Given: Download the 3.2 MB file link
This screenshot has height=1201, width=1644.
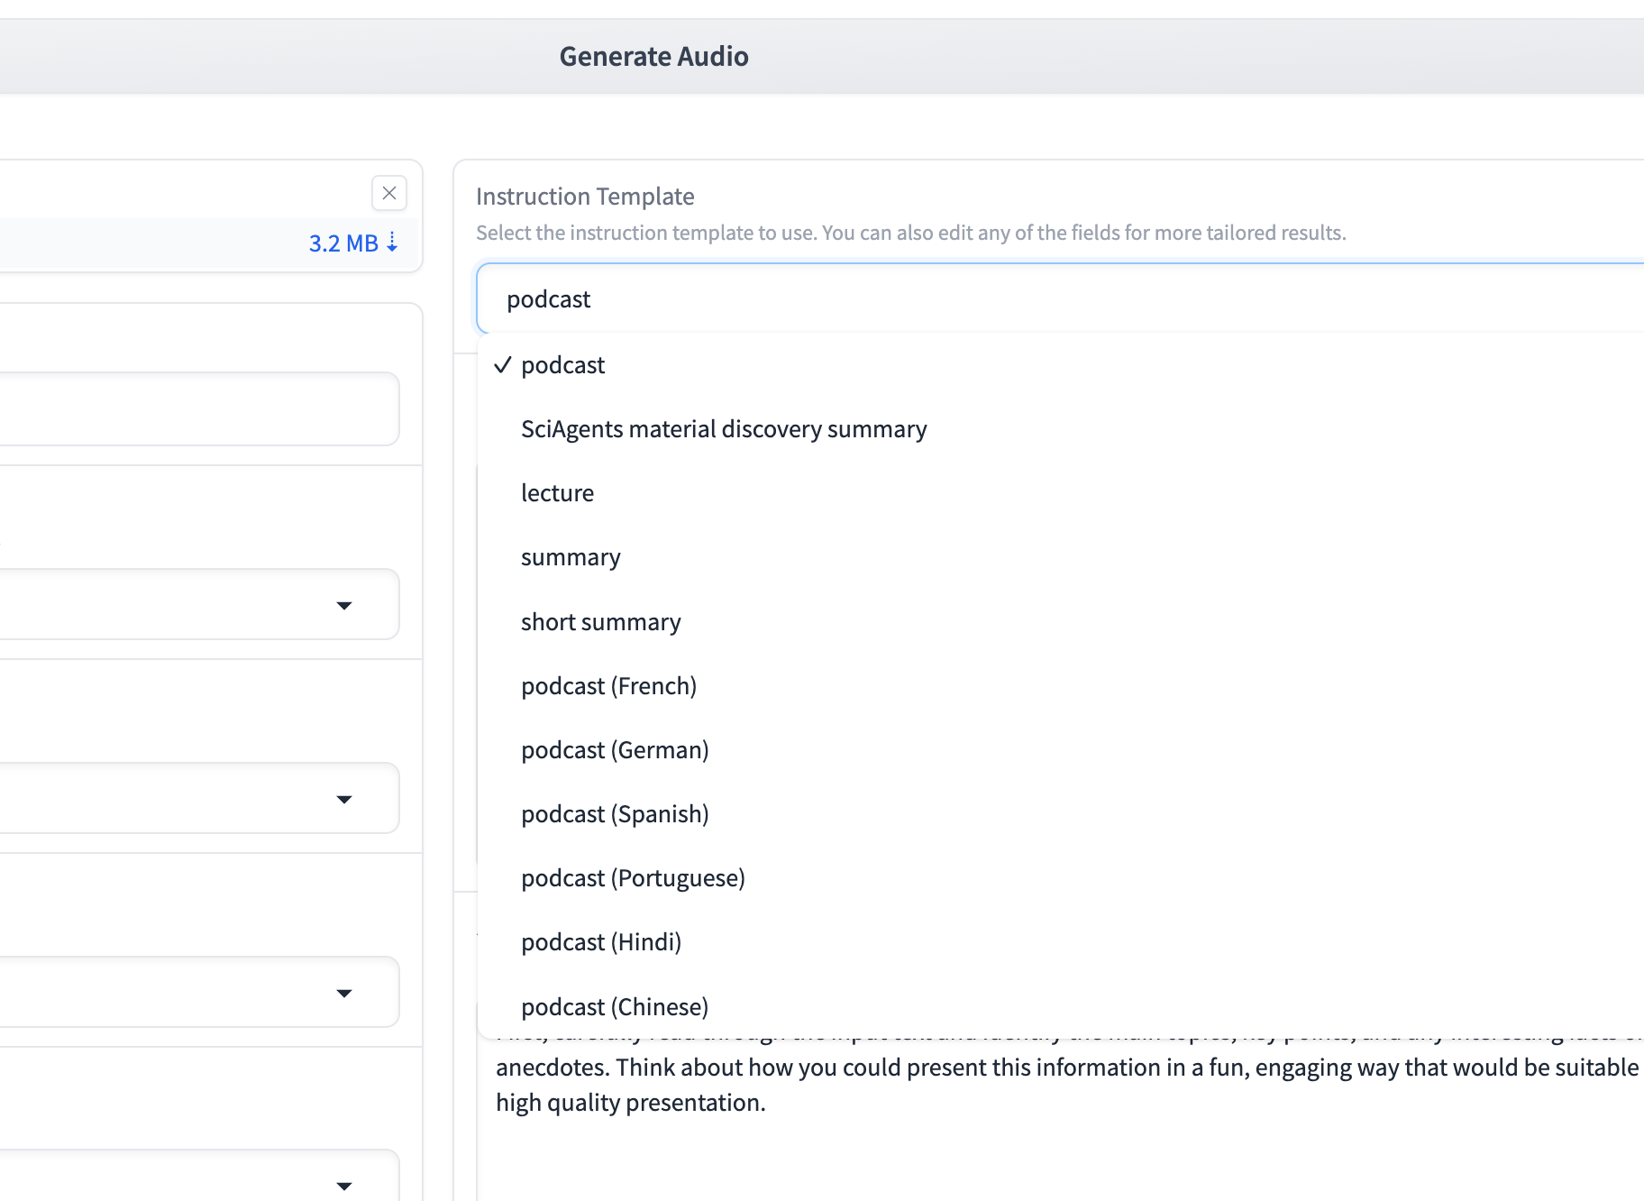Looking at the screenshot, I should point(352,243).
